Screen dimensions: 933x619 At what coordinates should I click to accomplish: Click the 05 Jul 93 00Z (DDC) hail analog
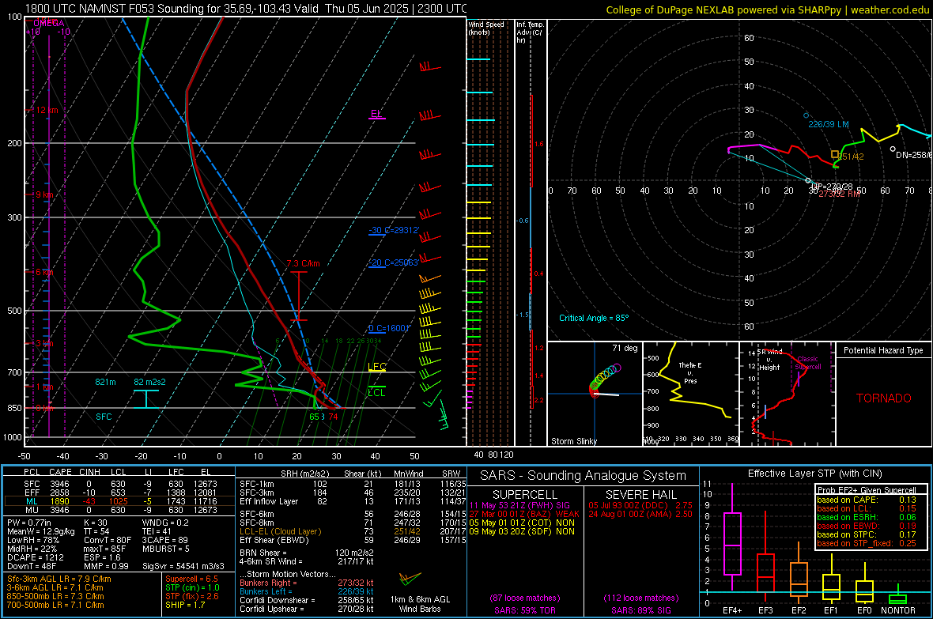coord(640,505)
